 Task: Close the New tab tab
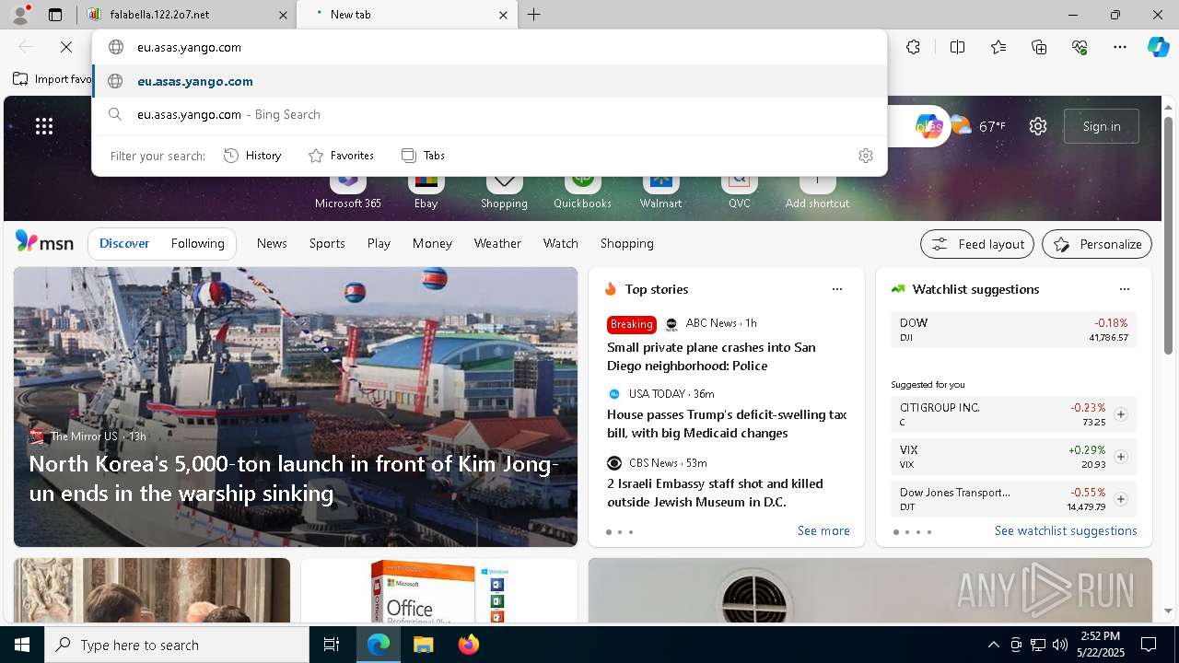503,15
